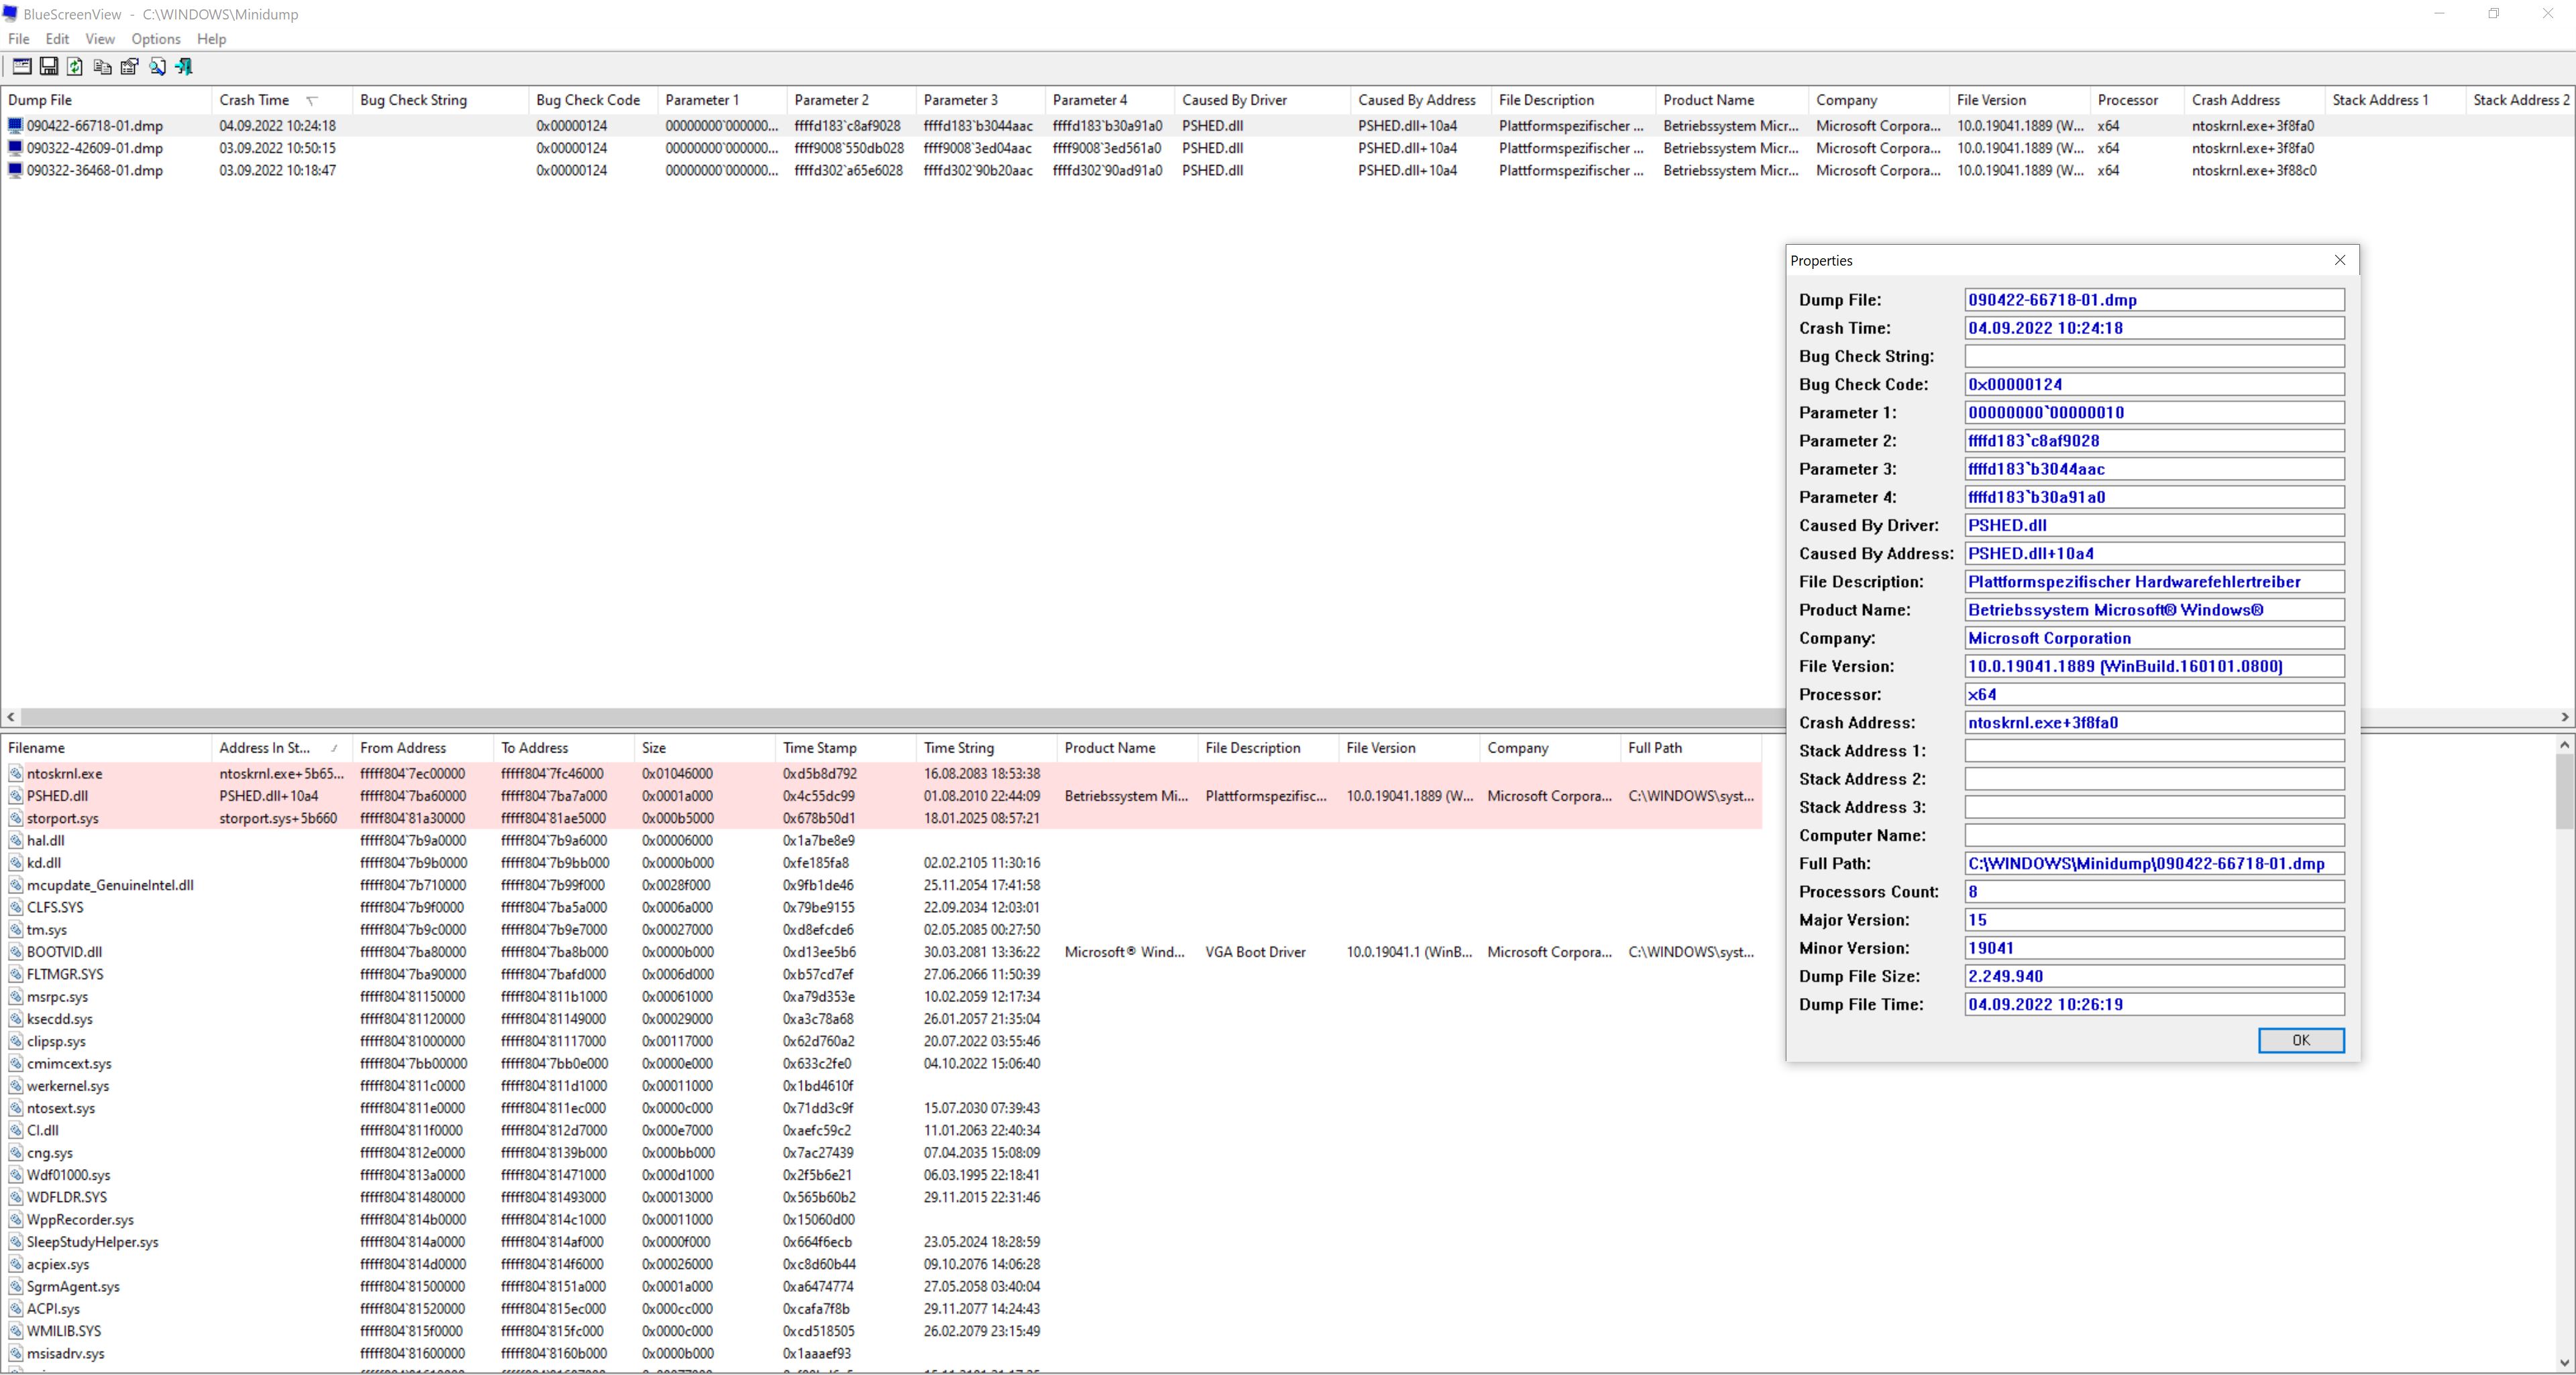This screenshot has width=2576, height=1375.
Task: Click the Copy selected items icon
Action: pyautogui.click(x=102, y=67)
